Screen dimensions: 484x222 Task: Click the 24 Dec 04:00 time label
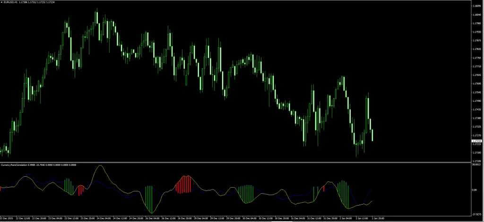[x=104, y=218]
